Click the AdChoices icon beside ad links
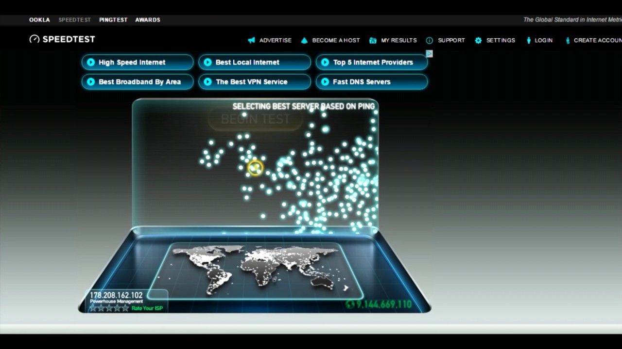Screen dimensions: 622x349 point(429,54)
